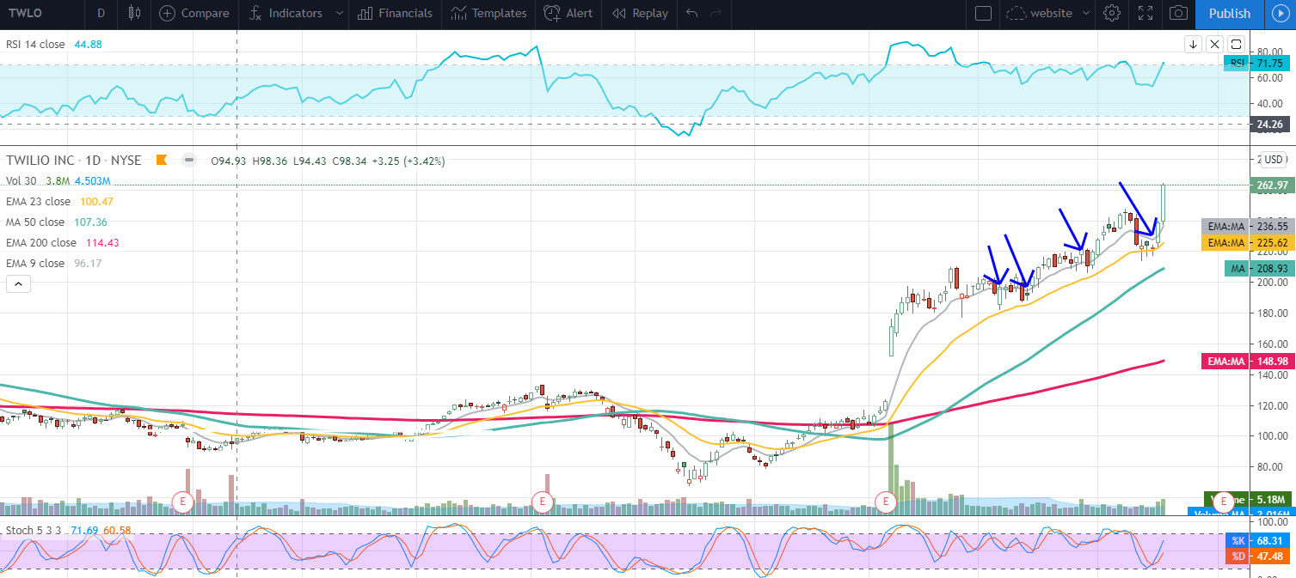The image size is (1296, 578).
Task: Open the earnings marker near the 120 peak
Action: coord(540,501)
